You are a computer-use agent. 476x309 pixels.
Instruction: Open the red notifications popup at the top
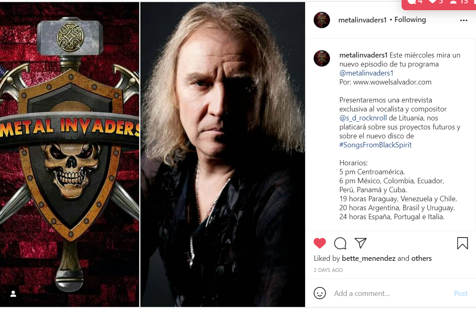pos(438,4)
